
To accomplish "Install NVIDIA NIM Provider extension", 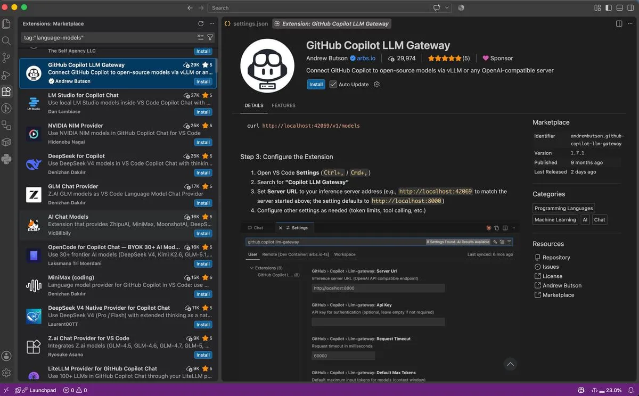I will (x=203, y=142).
